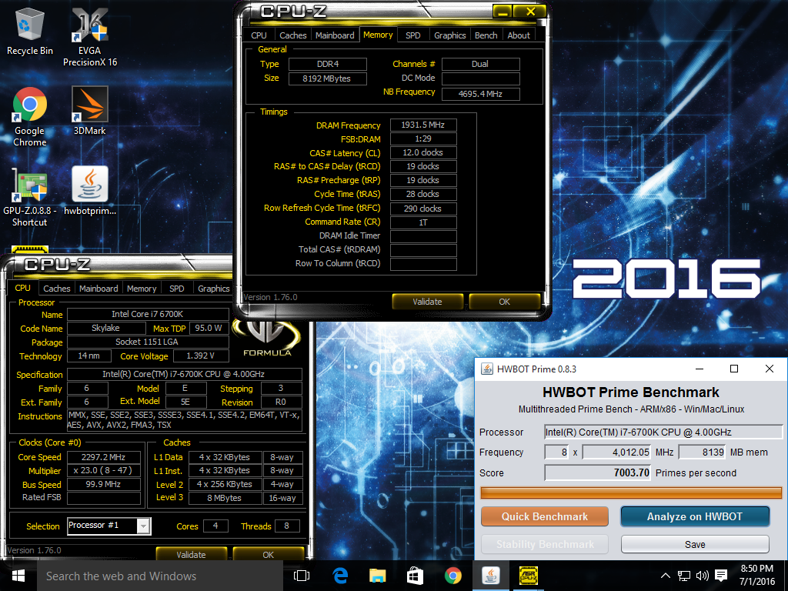Click the Processor name field in HWBOT Prime
Viewport: 788px width, 591px height.
(x=663, y=432)
